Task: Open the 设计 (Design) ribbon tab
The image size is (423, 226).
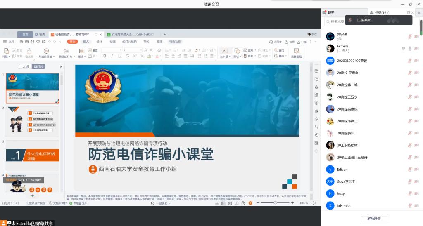Action: coord(99,42)
